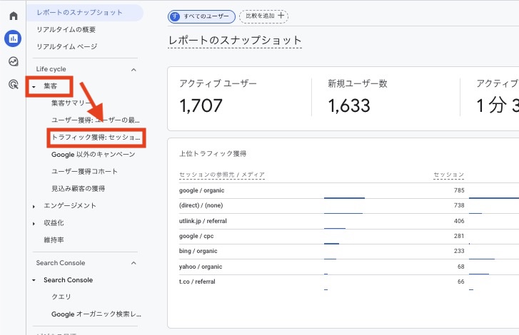Click the 1,707 active users value
The width and height of the screenshot is (519, 335).
(x=201, y=105)
